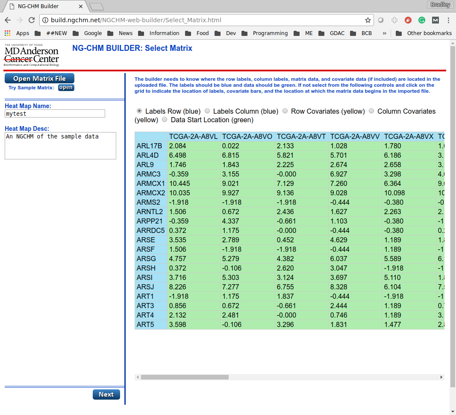
Task: Click the MD Anderson Cancer Center logo
Action: [x=31, y=55]
